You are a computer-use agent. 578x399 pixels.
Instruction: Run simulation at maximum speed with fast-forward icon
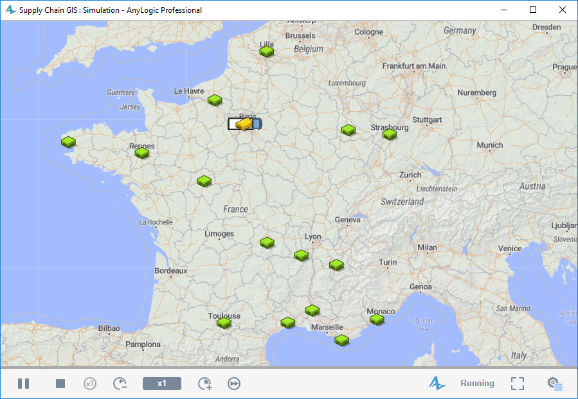[233, 383]
